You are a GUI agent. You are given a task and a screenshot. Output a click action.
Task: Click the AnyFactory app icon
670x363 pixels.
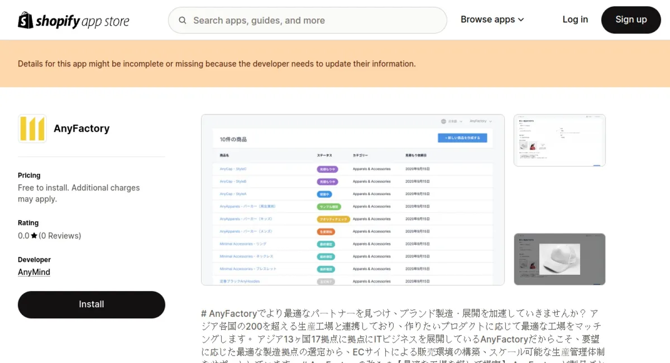tap(32, 128)
